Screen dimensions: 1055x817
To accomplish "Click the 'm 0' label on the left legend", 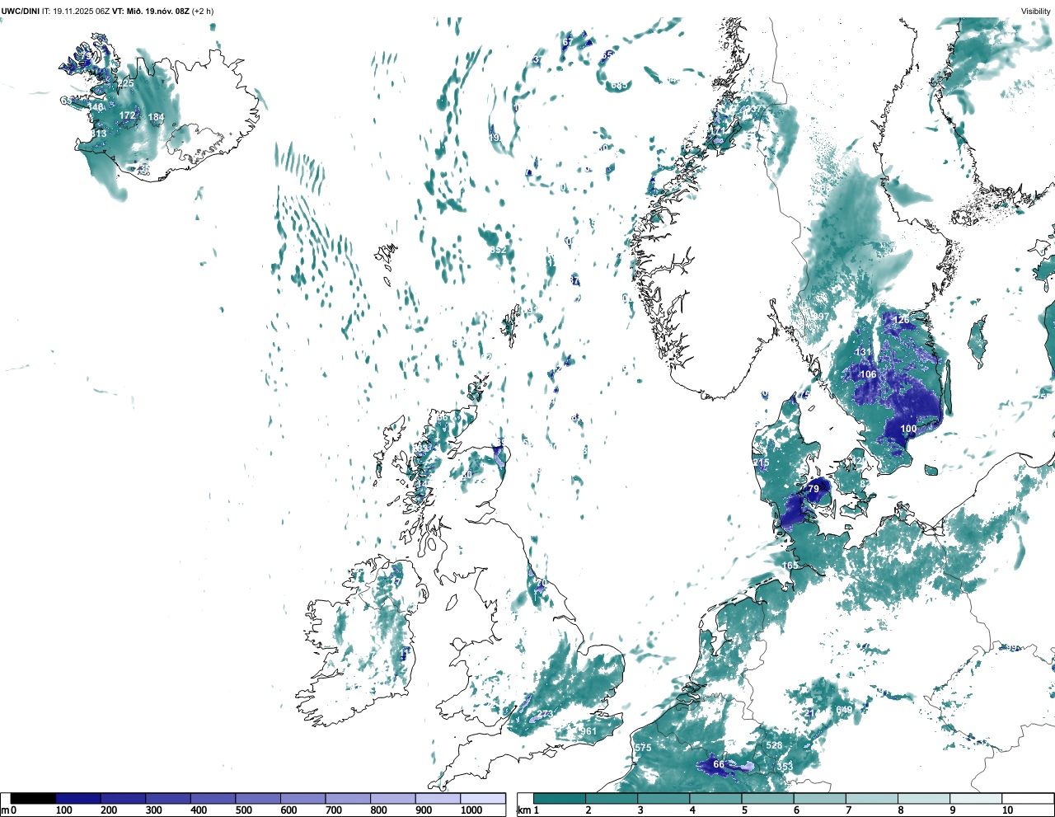I will pos(9,810).
